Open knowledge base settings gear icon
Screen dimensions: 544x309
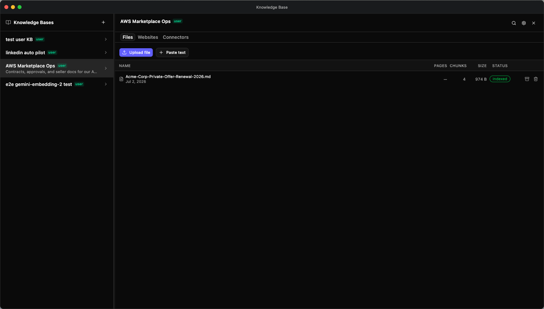(x=524, y=23)
